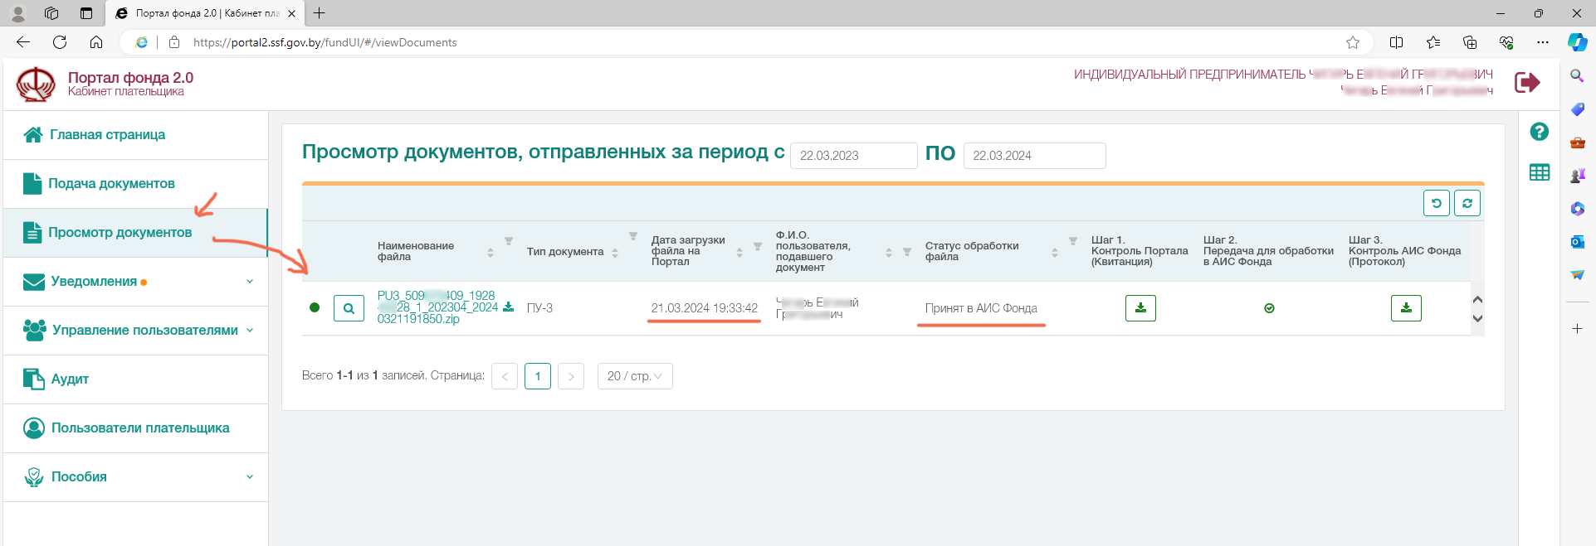Open the filter for Тип документа column

pos(632,237)
